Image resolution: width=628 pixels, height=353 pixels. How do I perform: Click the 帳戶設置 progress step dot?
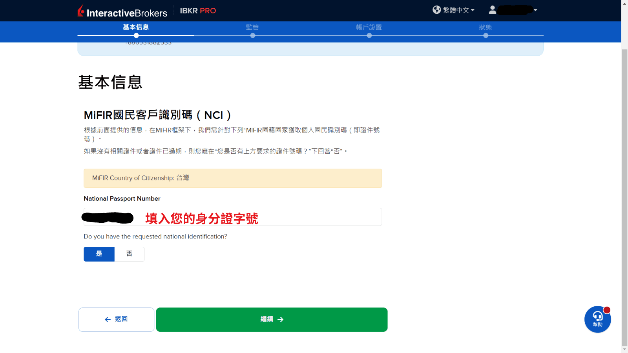[369, 35]
